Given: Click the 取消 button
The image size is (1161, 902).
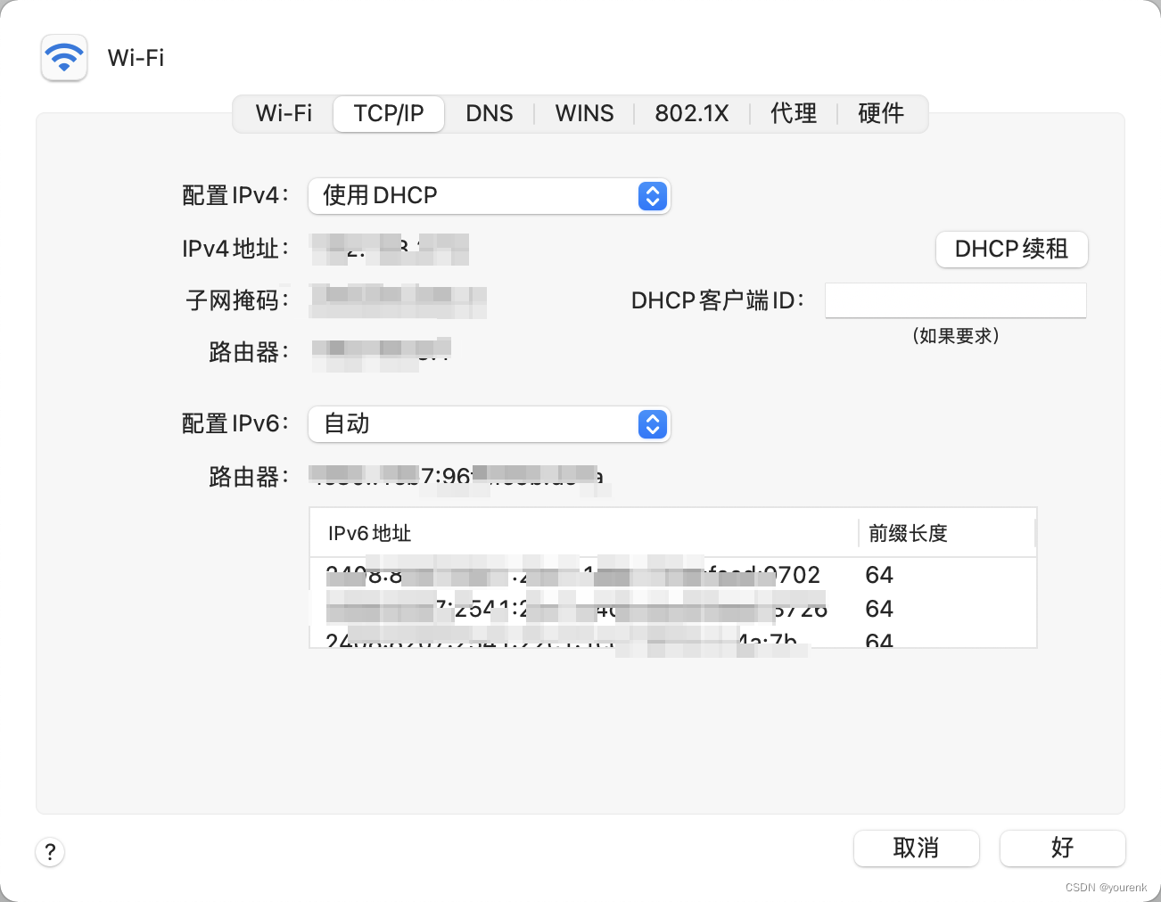Looking at the screenshot, I should pyautogui.click(x=917, y=848).
